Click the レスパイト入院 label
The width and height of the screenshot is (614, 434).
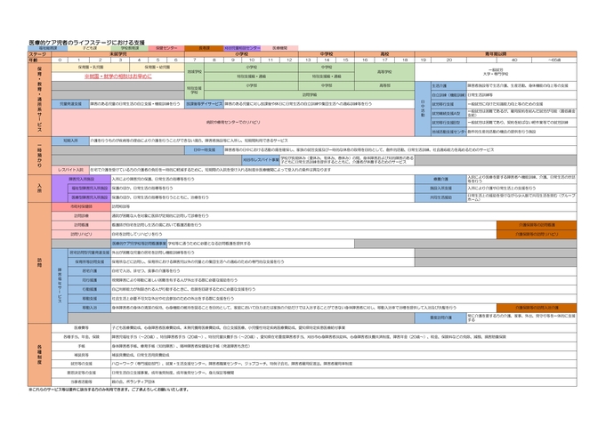click(70, 168)
